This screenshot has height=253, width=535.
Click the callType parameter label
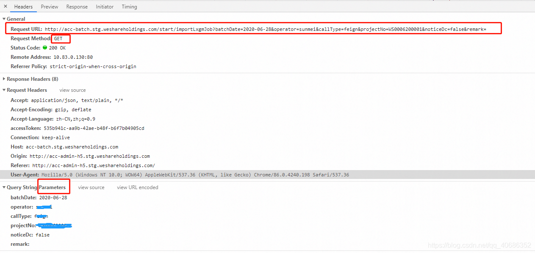coord(21,216)
